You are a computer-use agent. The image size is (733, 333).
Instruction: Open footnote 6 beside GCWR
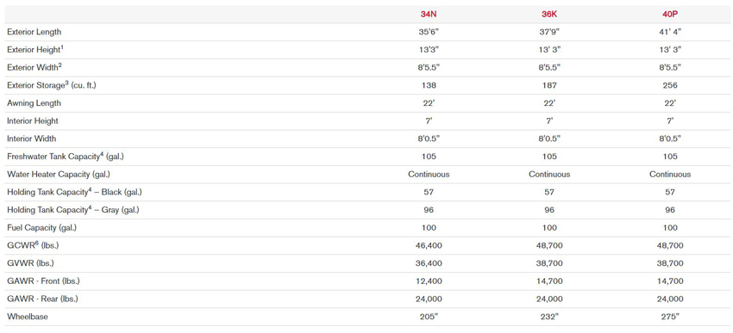tap(37, 243)
